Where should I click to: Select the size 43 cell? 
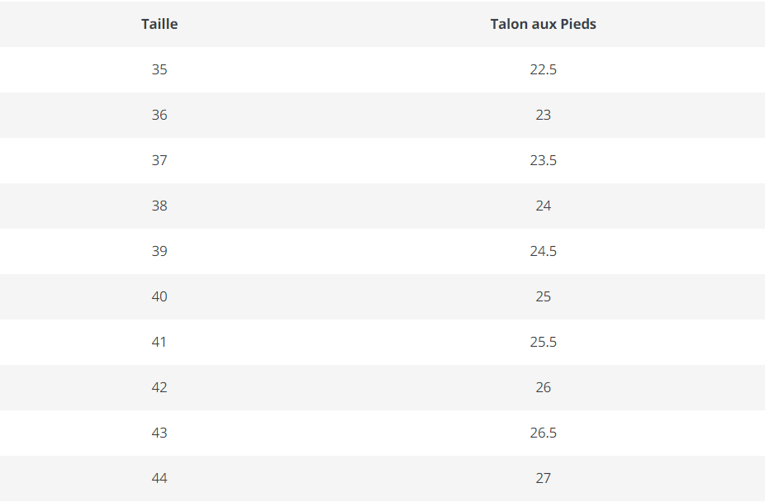(x=159, y=433)
